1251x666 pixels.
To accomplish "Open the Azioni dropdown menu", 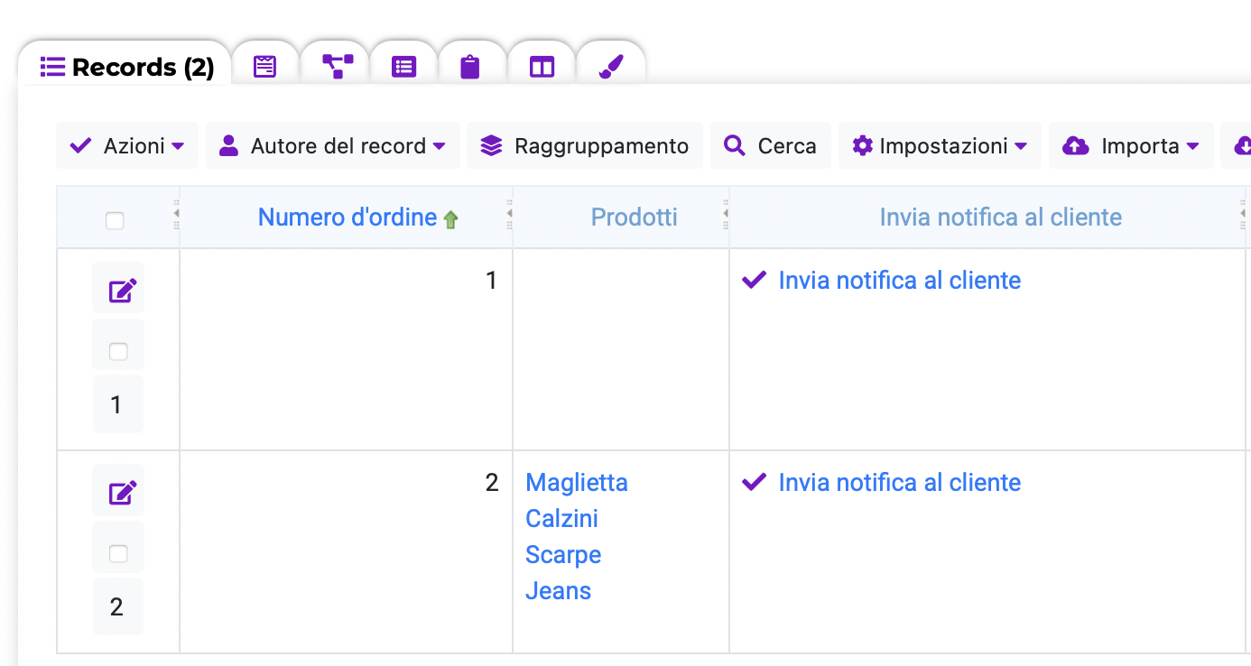I will click(x=127, y=145).
